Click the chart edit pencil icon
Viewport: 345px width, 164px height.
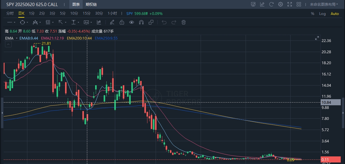point(262,4)
